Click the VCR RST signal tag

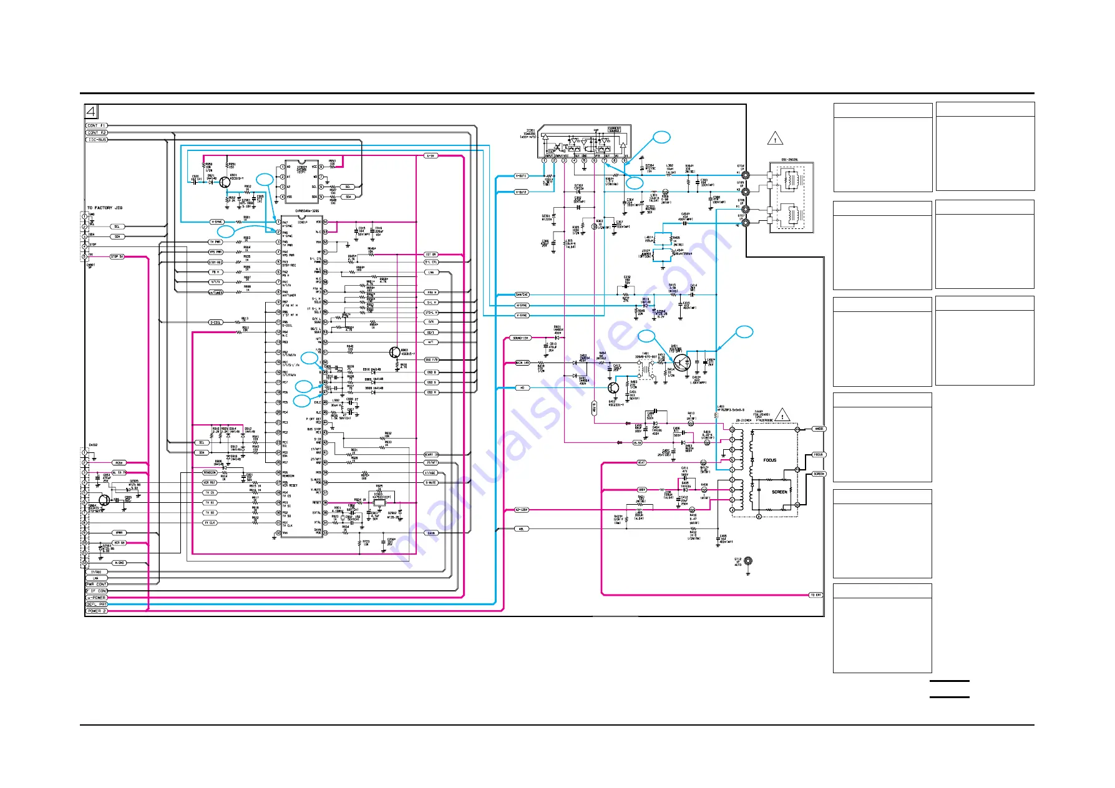(x=210, y=482)
